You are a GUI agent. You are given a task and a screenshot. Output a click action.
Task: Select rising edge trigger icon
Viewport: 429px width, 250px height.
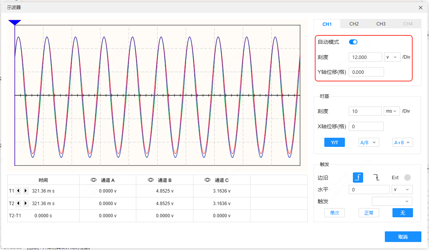tap(358, 177)
